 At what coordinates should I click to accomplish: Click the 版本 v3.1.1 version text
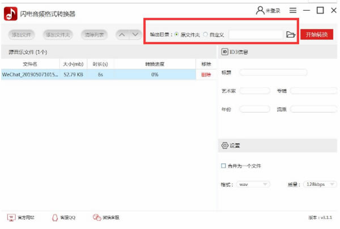320,218
